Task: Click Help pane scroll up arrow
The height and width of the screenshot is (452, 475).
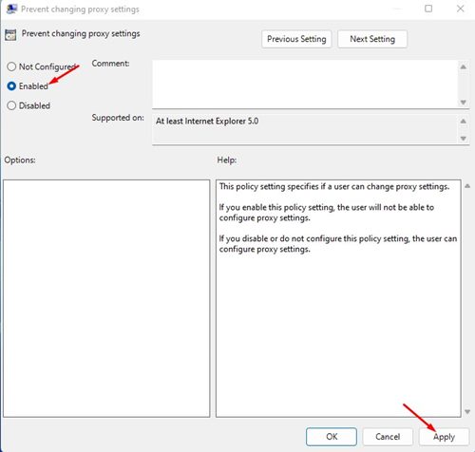Action: (467, 186)
